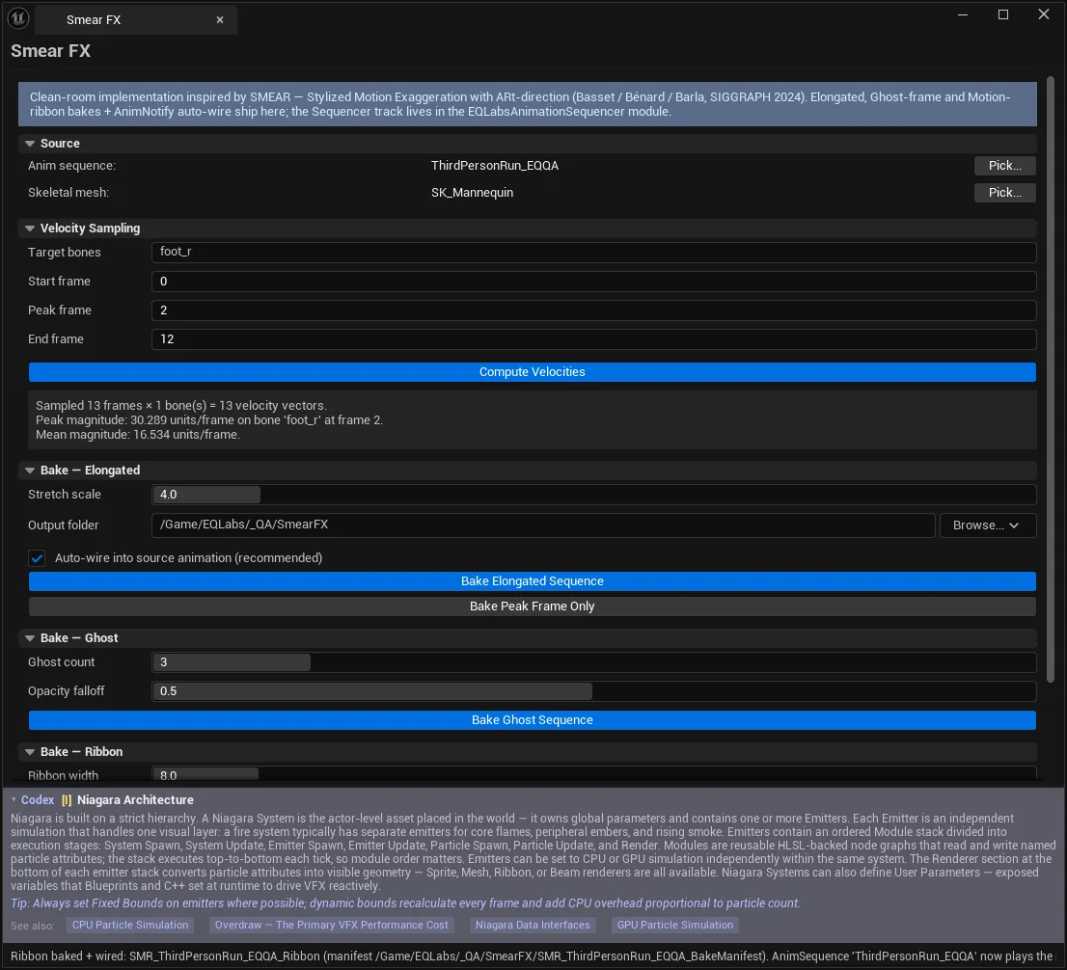Select the Smear FX tab
Viewport: 1067px width, 970px height.
click(135, 19)
